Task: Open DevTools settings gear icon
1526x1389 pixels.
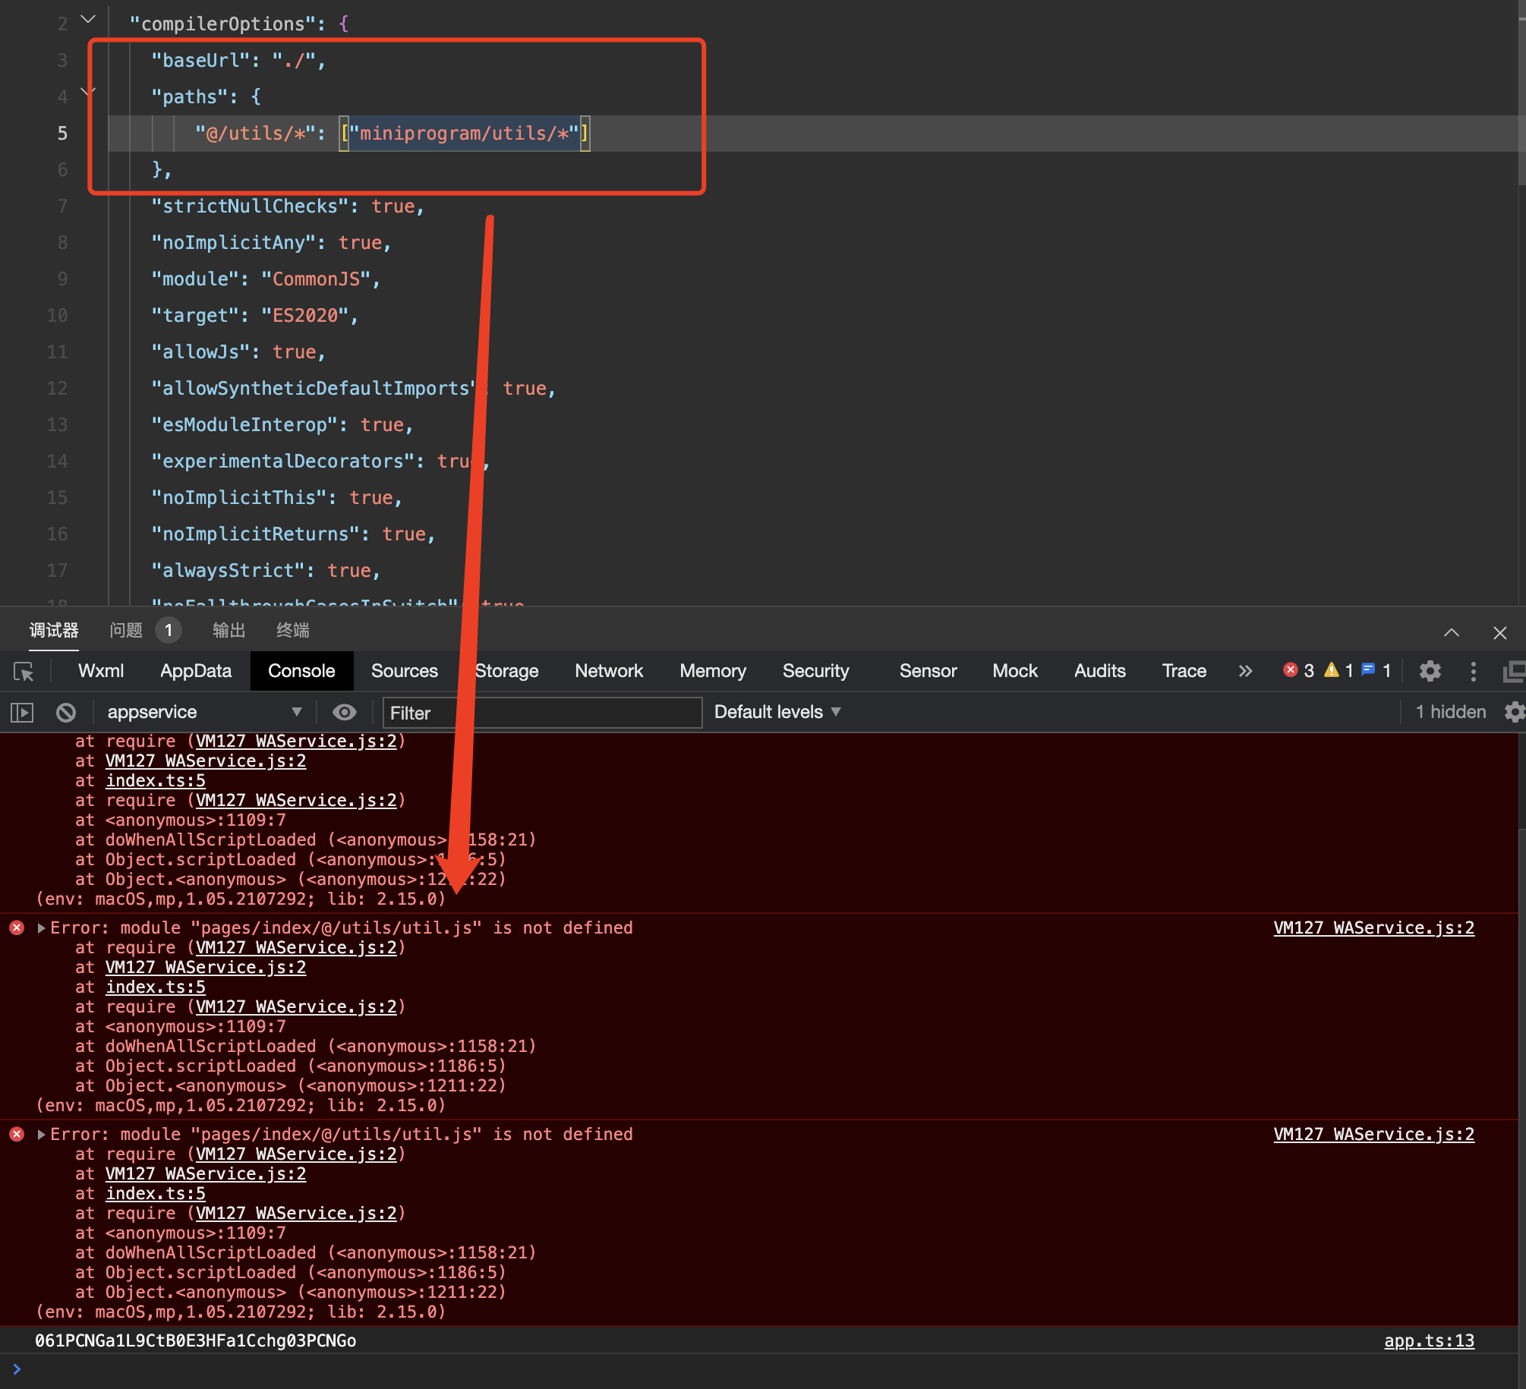Action: (1430, 671)
